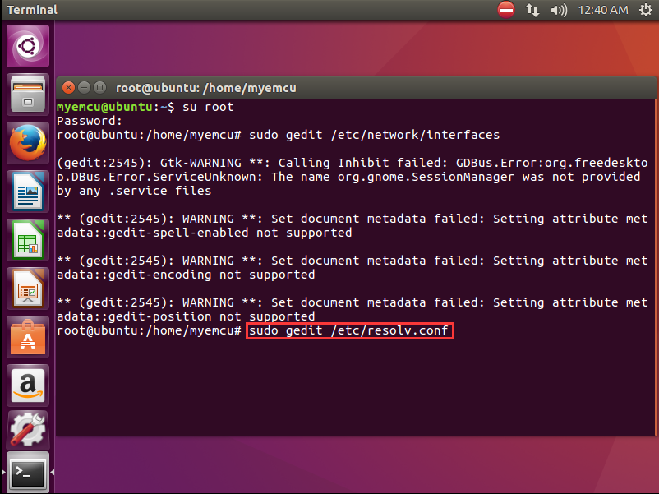The image size is (659, 494).
Task: Open the Files manager from launcher
Action: pos(28,95)
